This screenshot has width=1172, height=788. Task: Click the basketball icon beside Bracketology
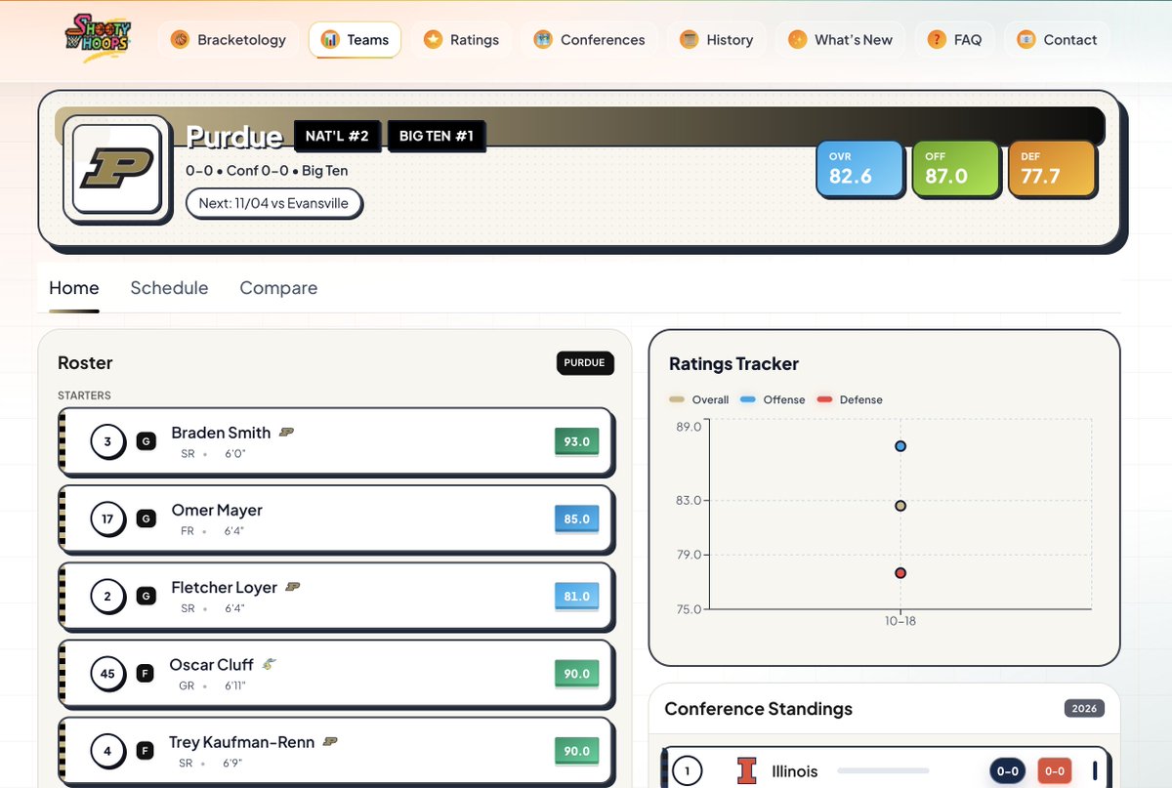click(x=181, y=40)
